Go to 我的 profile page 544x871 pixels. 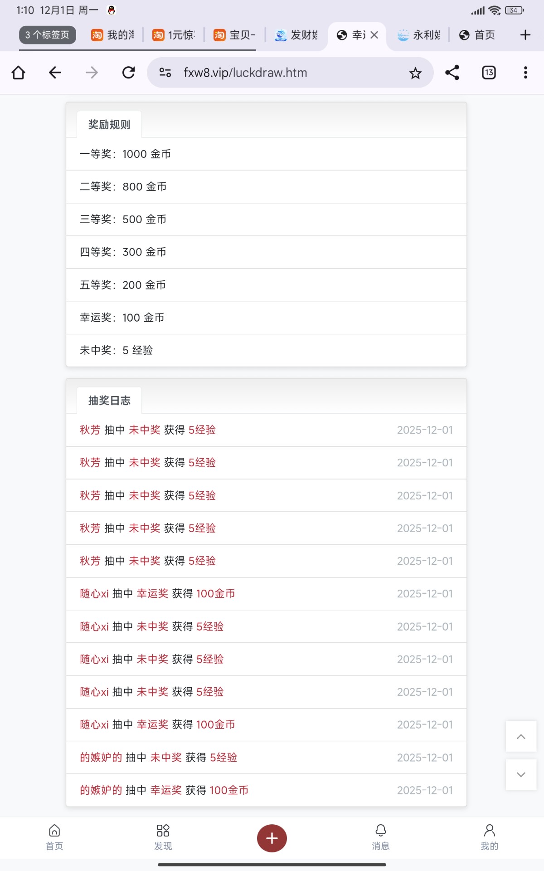490,837
